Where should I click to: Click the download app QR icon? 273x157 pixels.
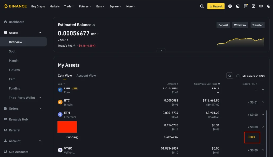pyautogui.click(x=253, y=6)
